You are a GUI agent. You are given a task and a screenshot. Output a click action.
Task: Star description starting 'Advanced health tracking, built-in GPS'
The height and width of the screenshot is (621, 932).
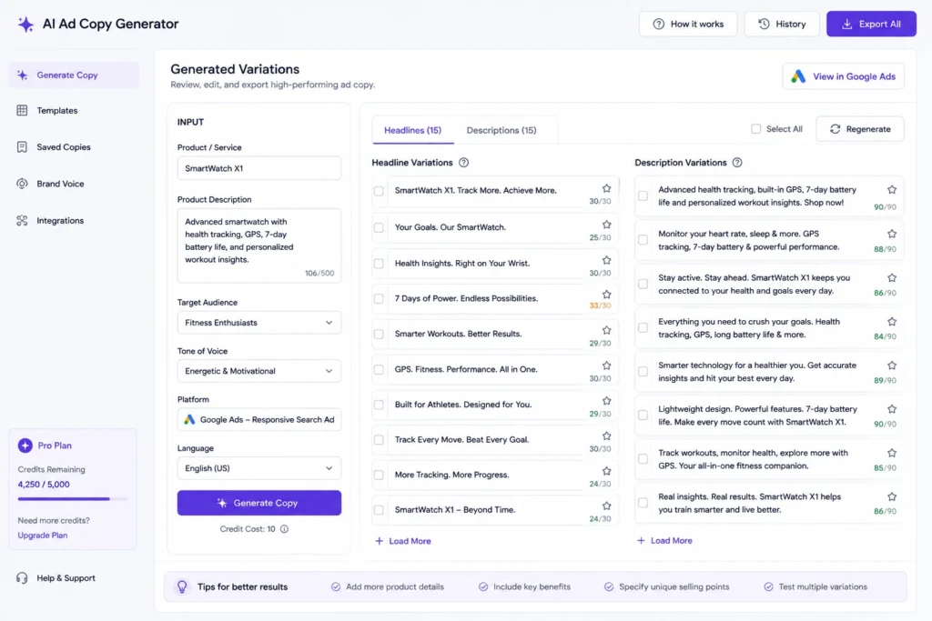click(x=892, y=190)
